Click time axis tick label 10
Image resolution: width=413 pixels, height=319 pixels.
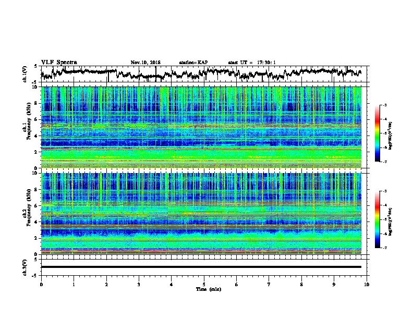point(367,285)
